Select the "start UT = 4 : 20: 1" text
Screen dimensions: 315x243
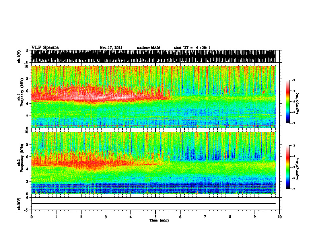[x=192, y=48]
